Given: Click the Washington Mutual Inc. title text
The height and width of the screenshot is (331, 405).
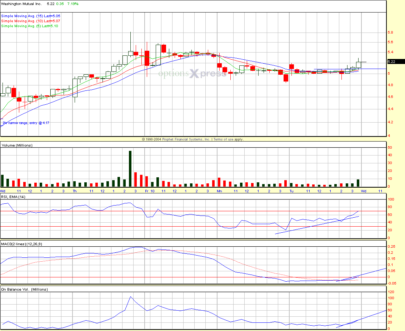Looking at the screenshot, I should click(21, 4).
